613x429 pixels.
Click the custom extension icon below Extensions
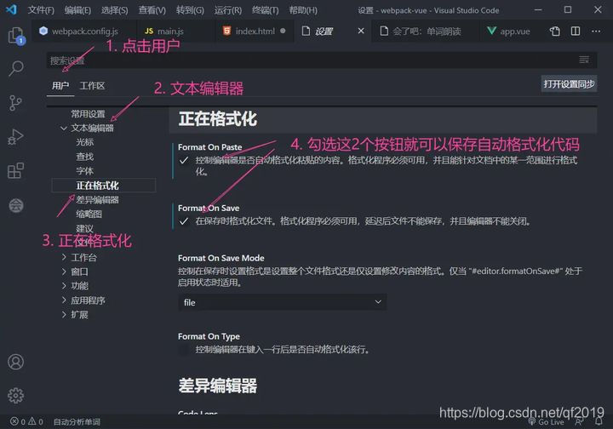pos(16,205)
